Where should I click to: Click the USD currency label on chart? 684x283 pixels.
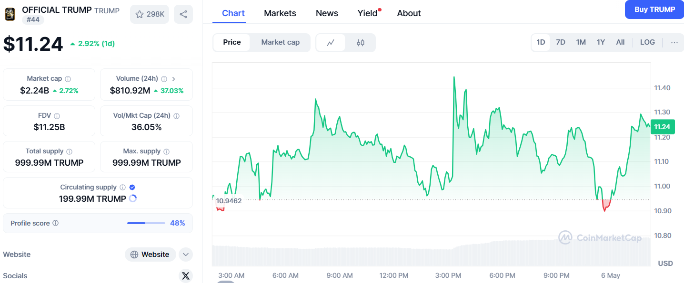tap(665, 263)
